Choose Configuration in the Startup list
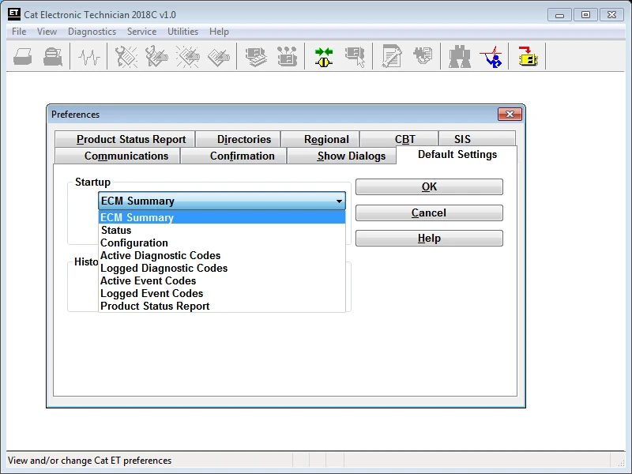Screen dimensions: 632x474 (222, 243)
